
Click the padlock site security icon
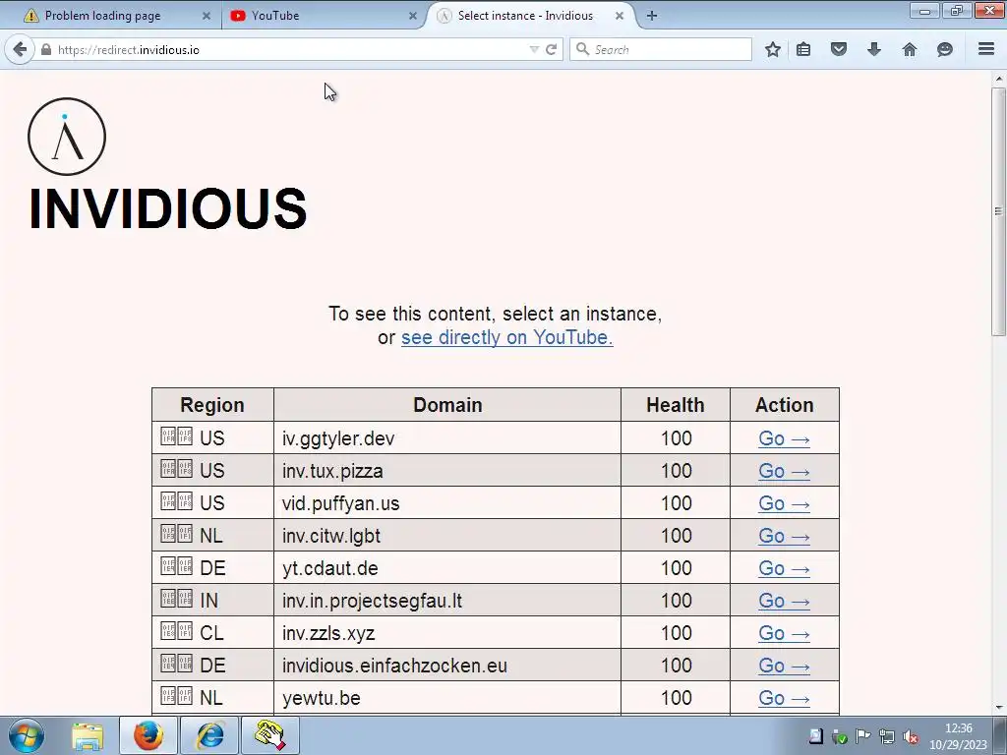coord(46,49)
